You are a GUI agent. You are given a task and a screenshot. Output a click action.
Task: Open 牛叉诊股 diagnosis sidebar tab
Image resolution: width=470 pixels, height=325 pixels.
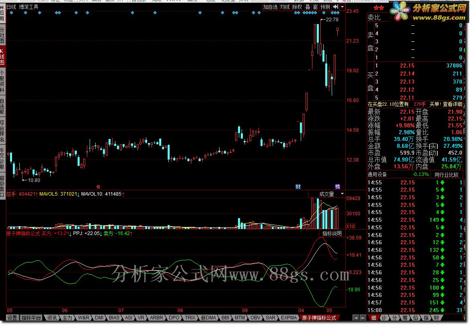(x=2, y=158)
